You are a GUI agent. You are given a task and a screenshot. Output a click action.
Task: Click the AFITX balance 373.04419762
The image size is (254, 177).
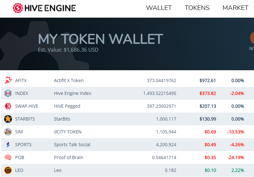click(x=162, y=80)
